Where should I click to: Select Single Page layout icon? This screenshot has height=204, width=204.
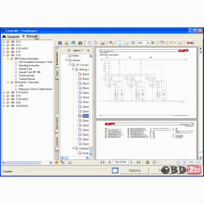[178, 162]
